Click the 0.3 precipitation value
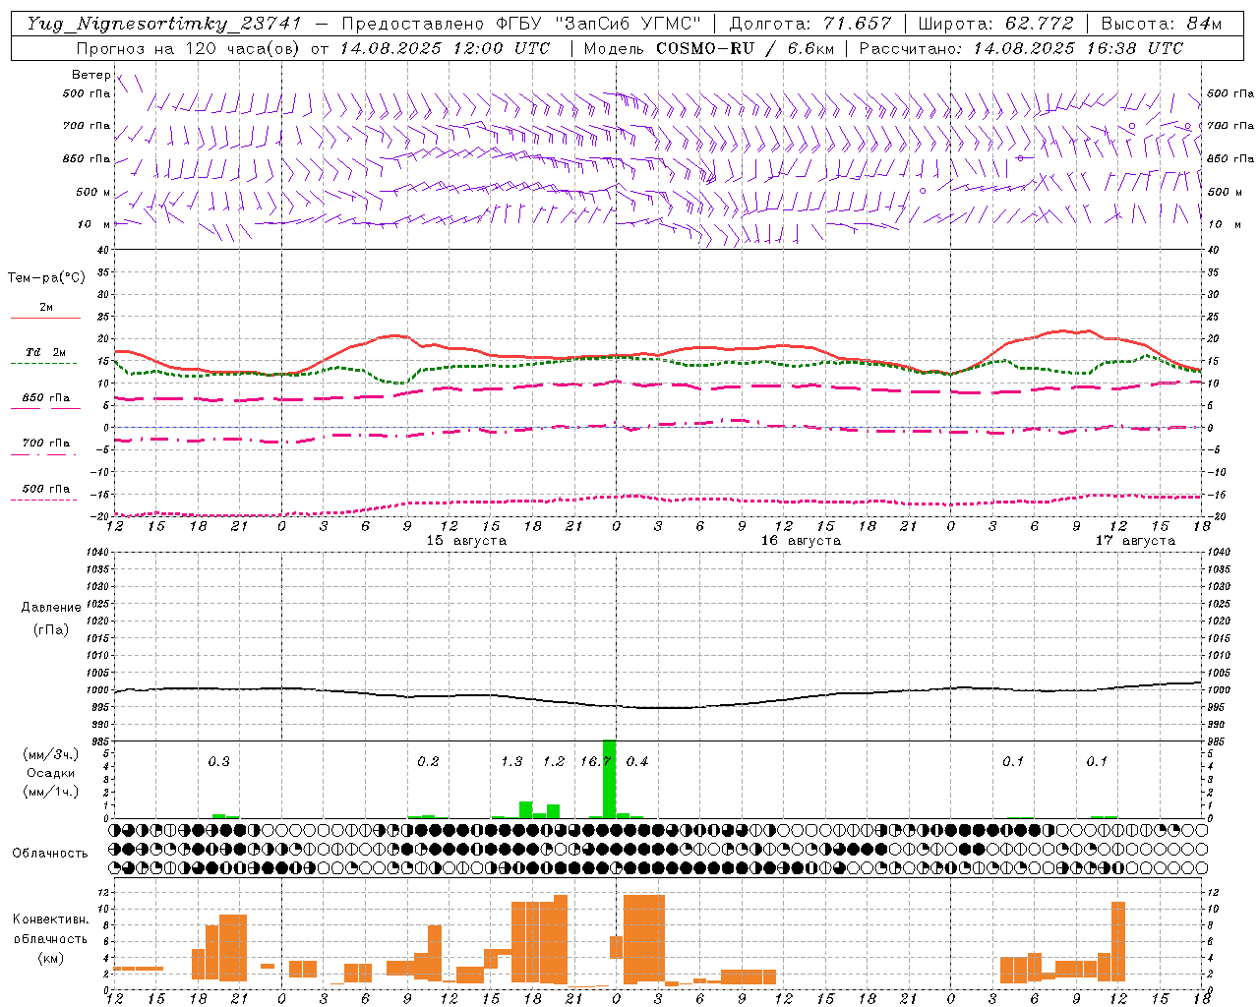 point(218,762)
